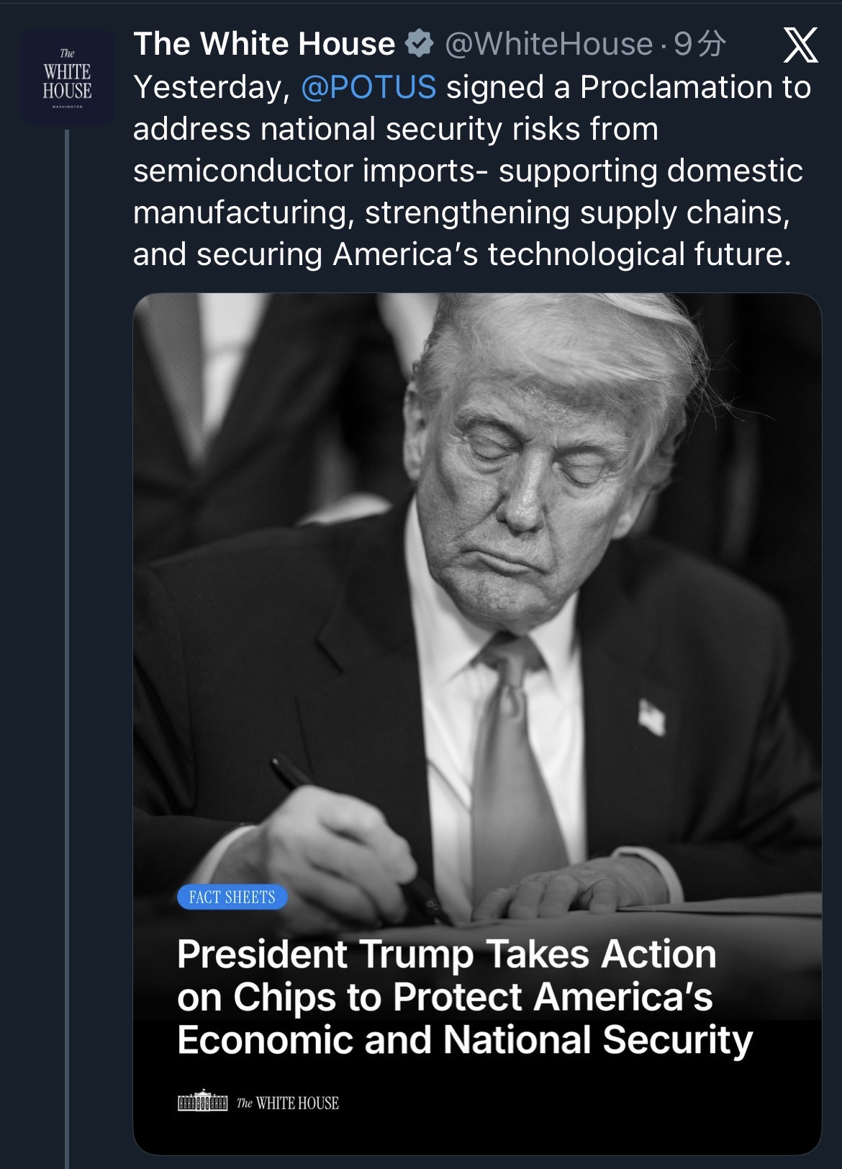Image resolution: width=842 pixels, height=1169 pixels.
Task: Click the White House building logo in card footer
Action: [203, 1102]
